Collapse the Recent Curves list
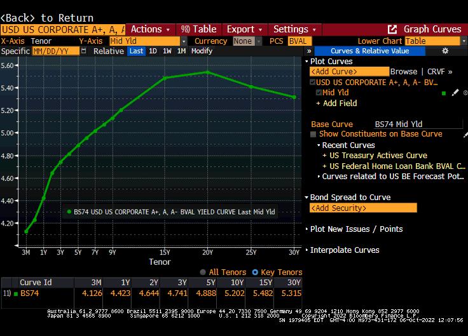Viewport: 468px width, 336px height. (x=319, y=145)
